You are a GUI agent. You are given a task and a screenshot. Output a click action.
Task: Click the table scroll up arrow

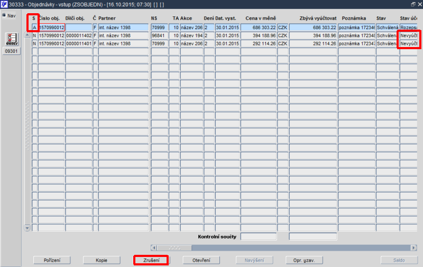(27, 35)
